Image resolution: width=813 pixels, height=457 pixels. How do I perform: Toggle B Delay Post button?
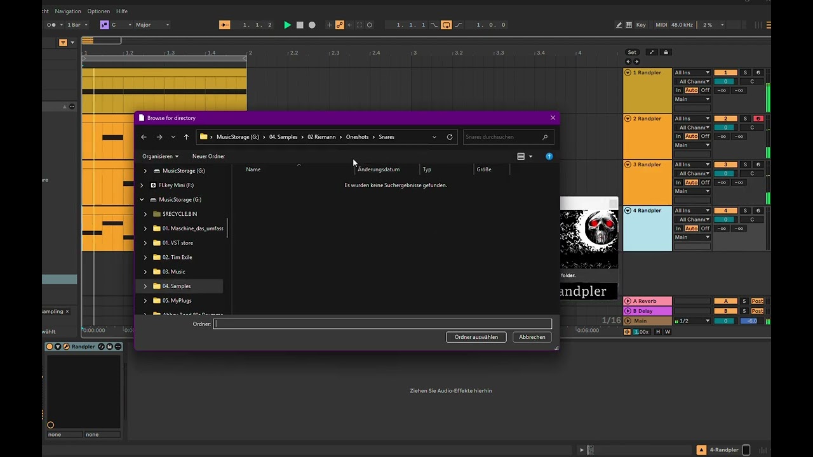(757, 312)
